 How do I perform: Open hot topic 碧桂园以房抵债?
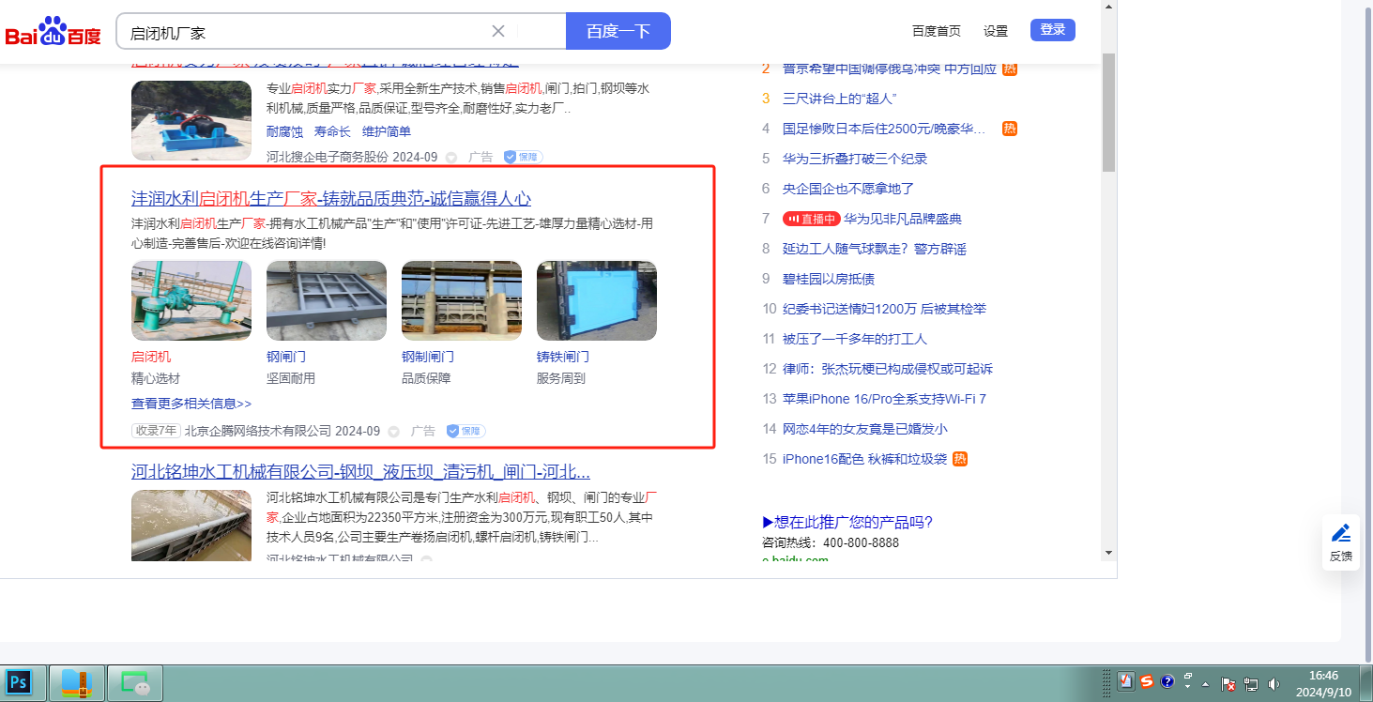pyautogui.click(x=829, y=279)
